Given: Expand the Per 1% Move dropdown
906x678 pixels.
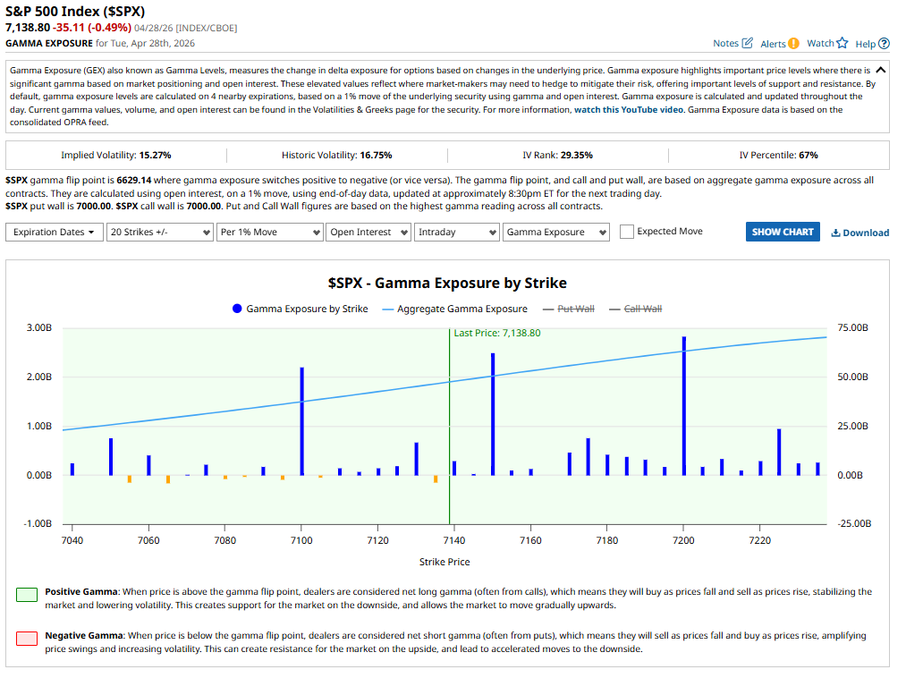Looking at the screenshot, I should coord(269,232).
